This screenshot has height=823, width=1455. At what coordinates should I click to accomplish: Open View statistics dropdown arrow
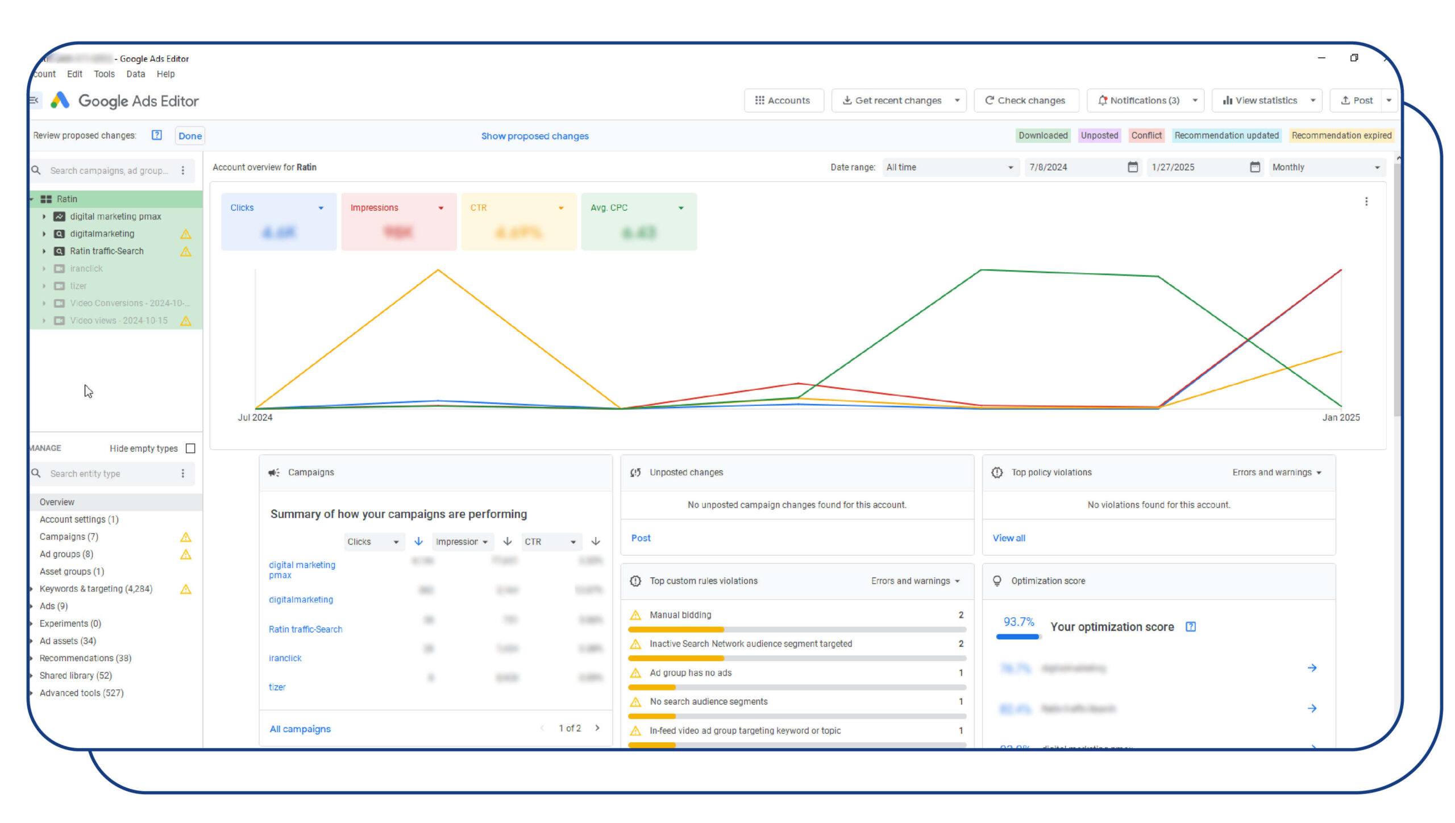[x=1312, y=101]
